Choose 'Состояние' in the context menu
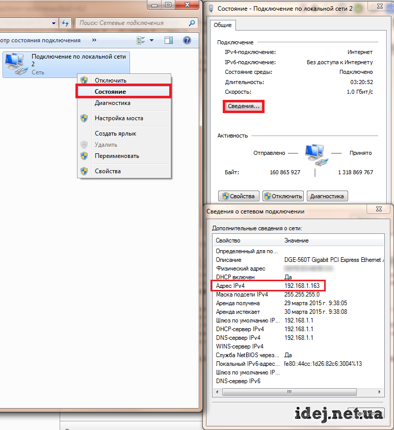 point(124,92)
